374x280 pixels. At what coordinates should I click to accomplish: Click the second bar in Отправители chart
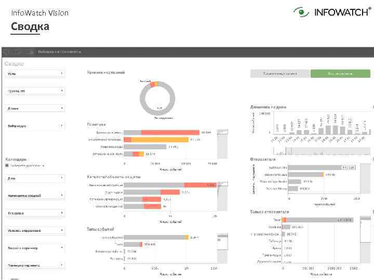306,175
